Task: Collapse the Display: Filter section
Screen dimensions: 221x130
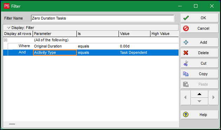Action: [x=9, y=28]
